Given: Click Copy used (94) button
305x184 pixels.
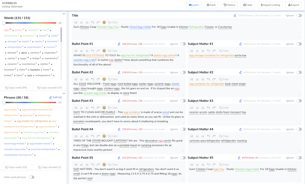Looking at the screenshot, I should coord(16,88).
